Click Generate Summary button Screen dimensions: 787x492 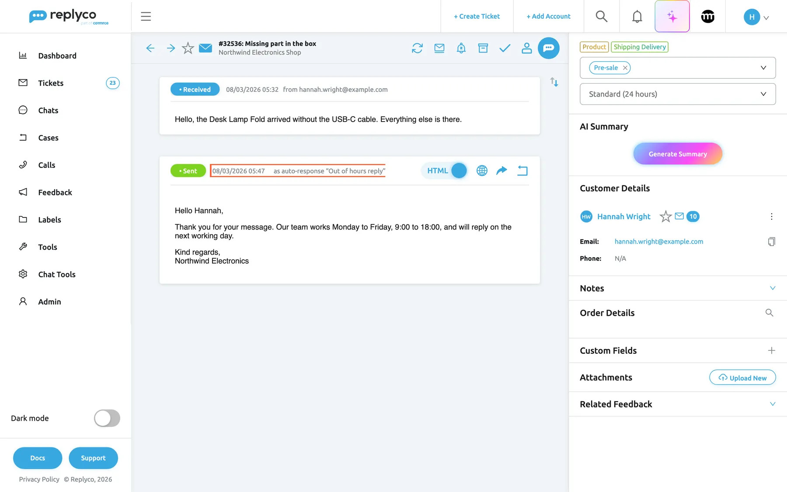678,154
